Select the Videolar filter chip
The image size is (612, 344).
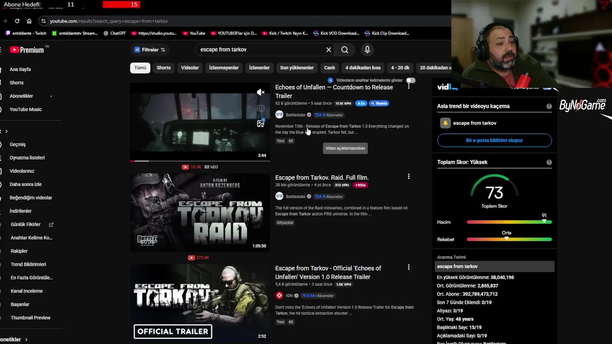click(x=190, y=68)
